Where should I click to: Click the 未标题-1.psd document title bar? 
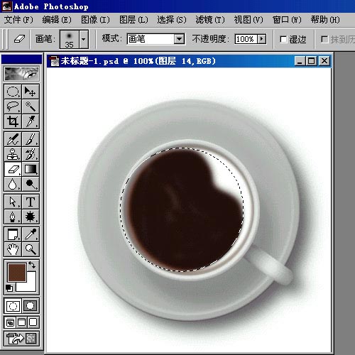[189, 61]
